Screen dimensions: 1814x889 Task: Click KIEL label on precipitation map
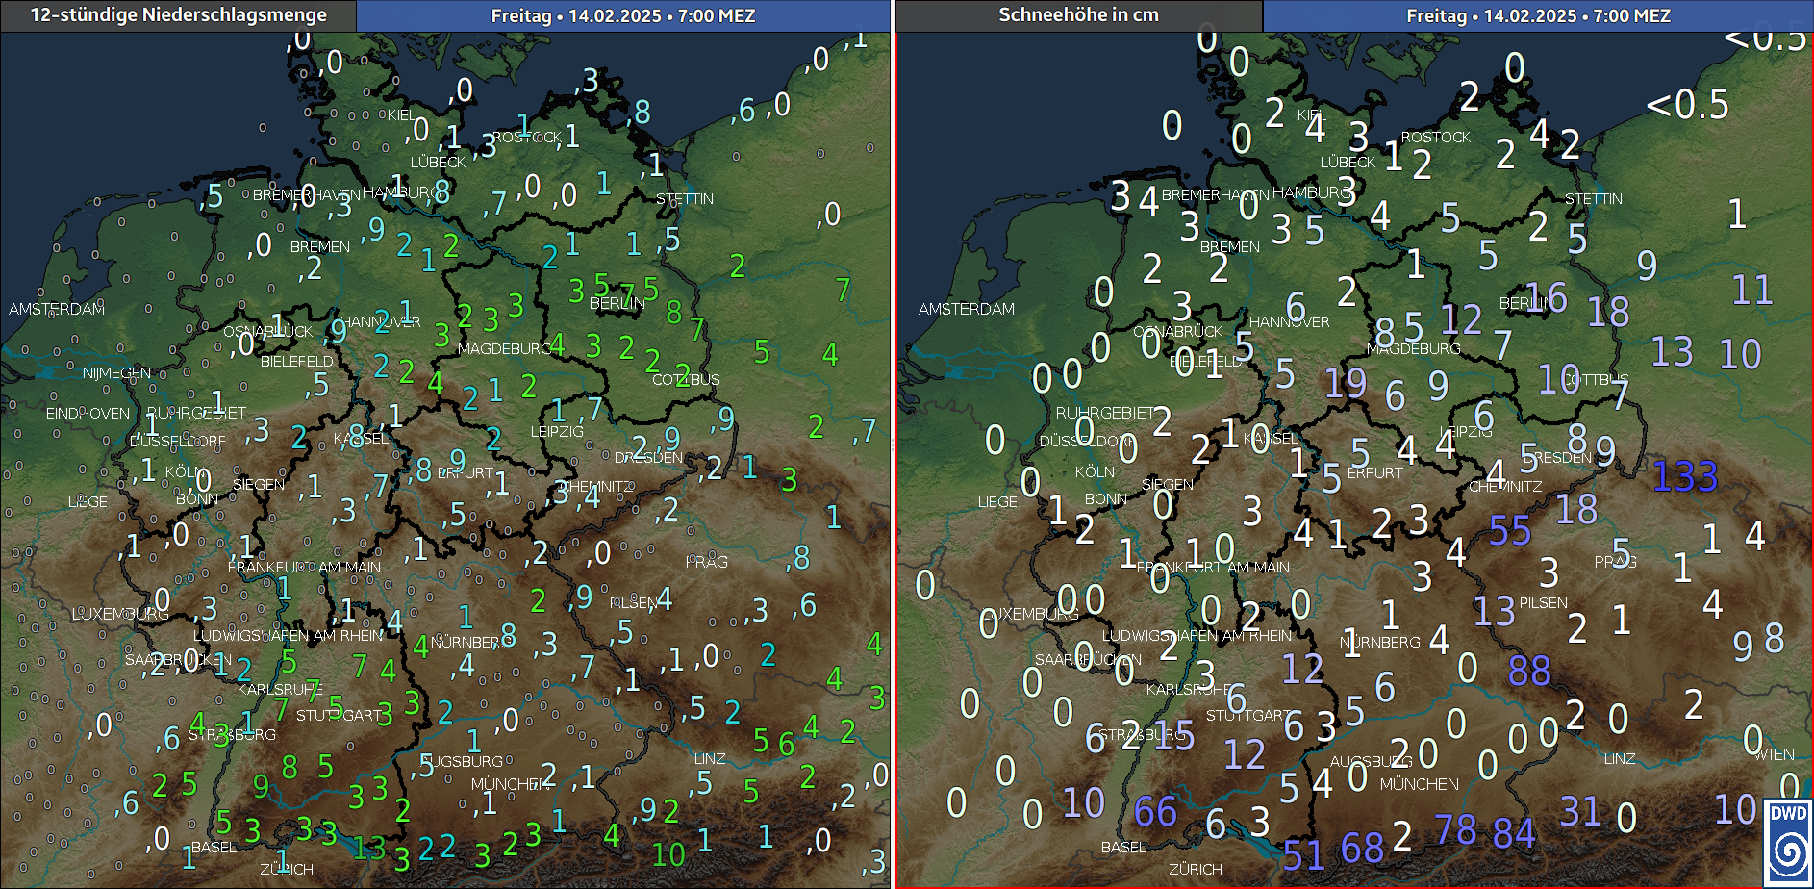pyautogui.click(x=402, y=114)
